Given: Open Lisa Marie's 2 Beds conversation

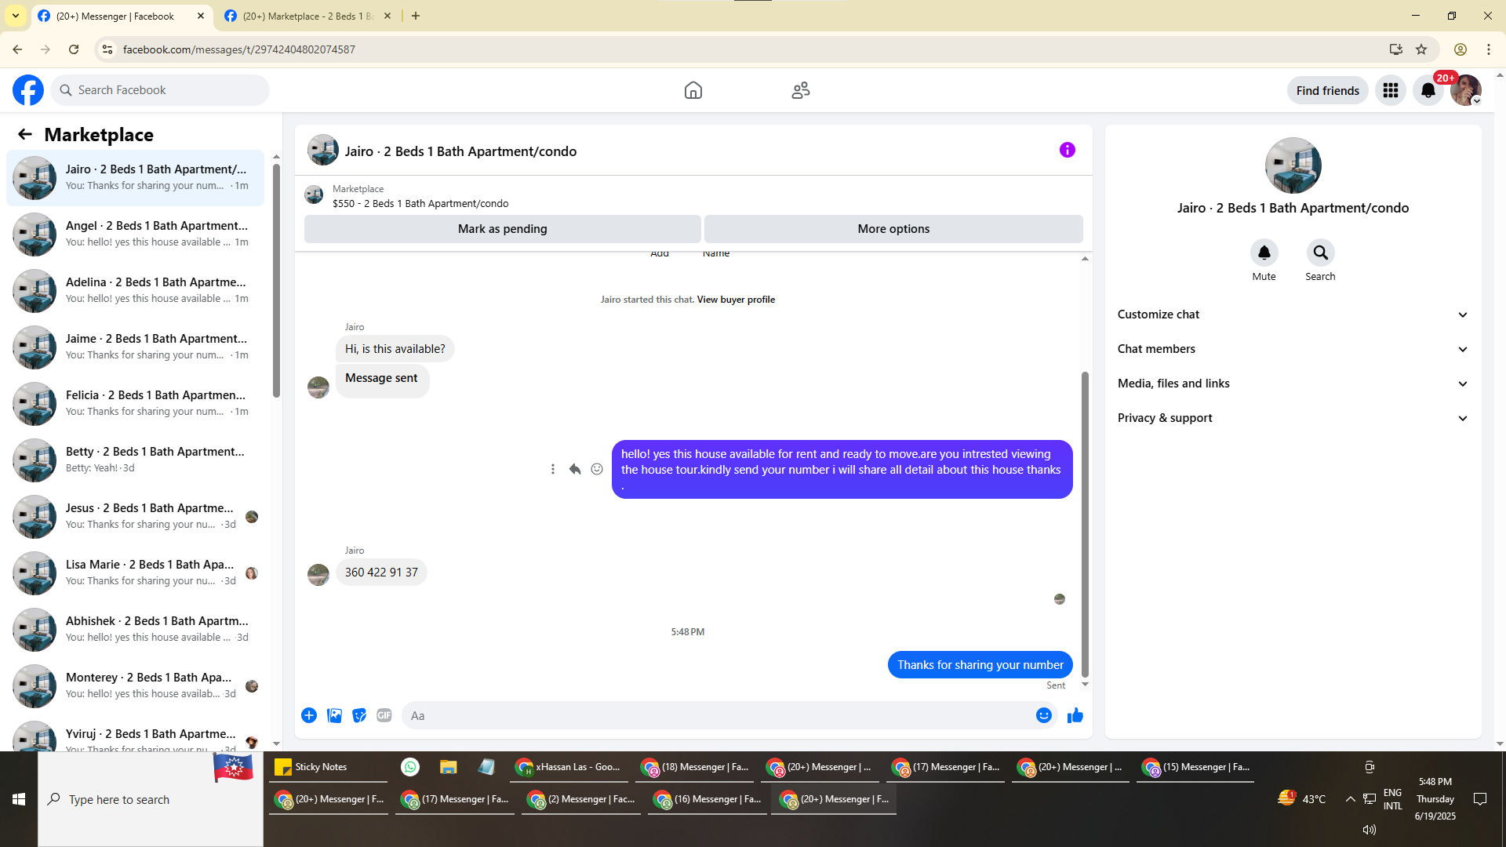Looking at the screenshot, I should coord(136,573).
